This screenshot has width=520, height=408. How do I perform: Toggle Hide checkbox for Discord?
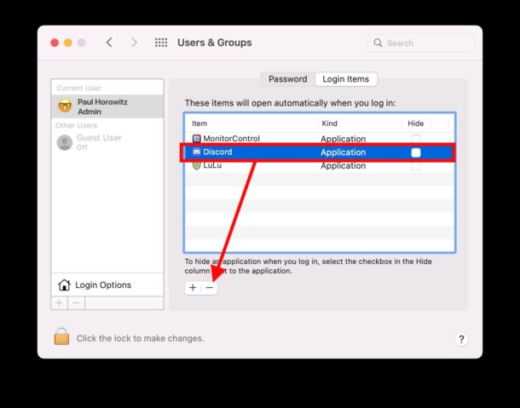pyautogui.click(x=416, y=152)
